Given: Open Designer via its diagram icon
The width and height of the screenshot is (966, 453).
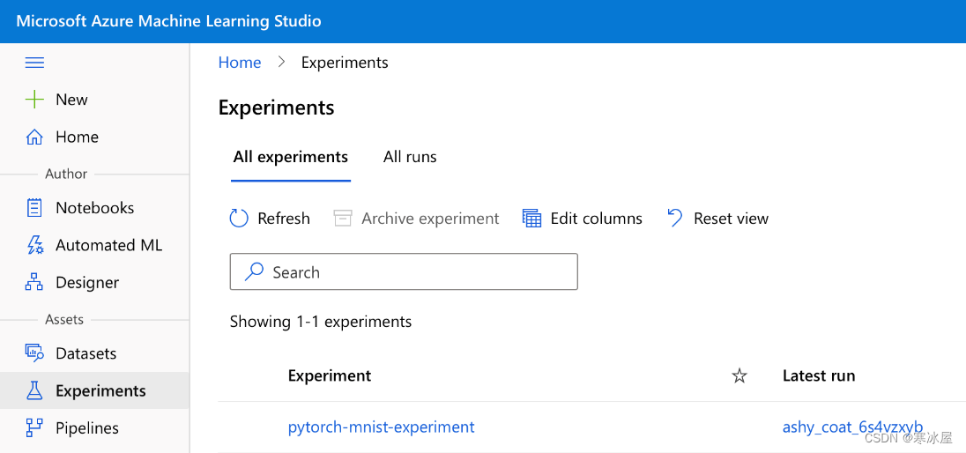Looking at the screenshot, I should click(34, 282).
